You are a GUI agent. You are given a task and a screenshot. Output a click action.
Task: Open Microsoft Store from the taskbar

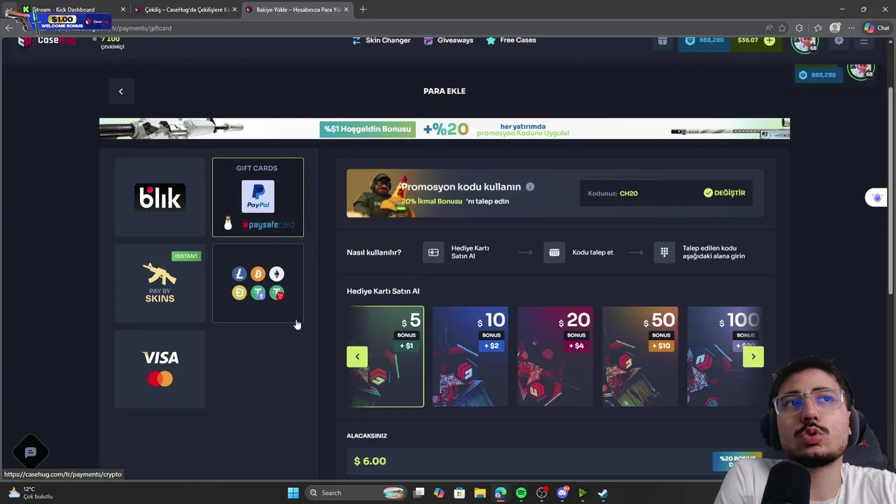click(x=459, y=493)
